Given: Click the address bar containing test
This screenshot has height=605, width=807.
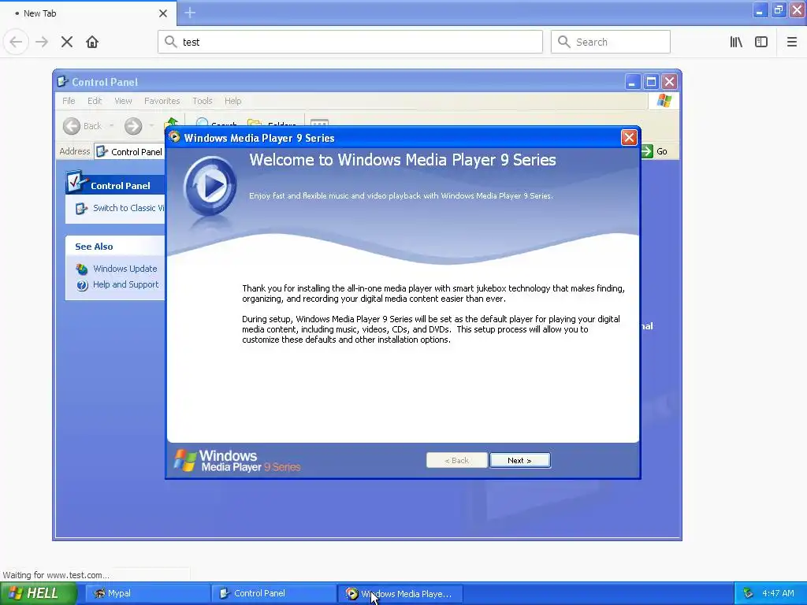Looking at the screenshot, I should [350, 42].
